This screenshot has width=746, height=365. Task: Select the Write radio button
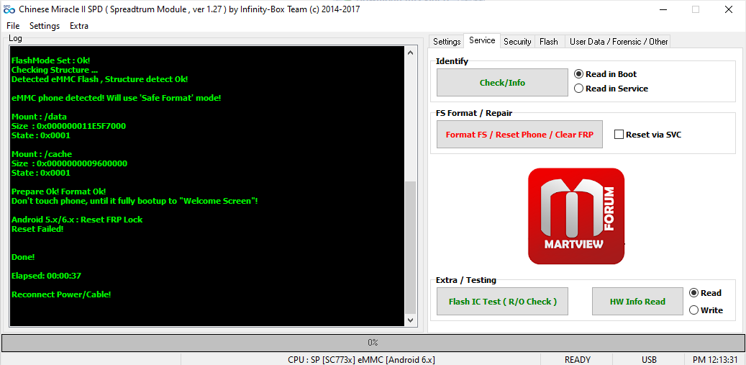[706, 310]
